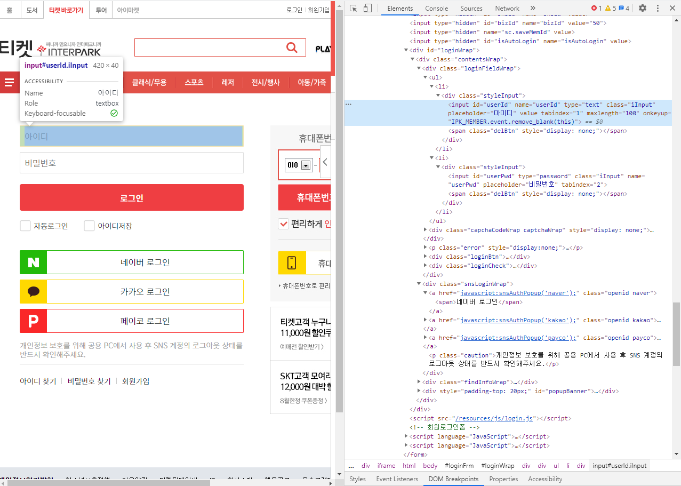Open the Accessibility pane tab
Image resolution: width=681 pixels, height=486 pixels.
(546, 479)
